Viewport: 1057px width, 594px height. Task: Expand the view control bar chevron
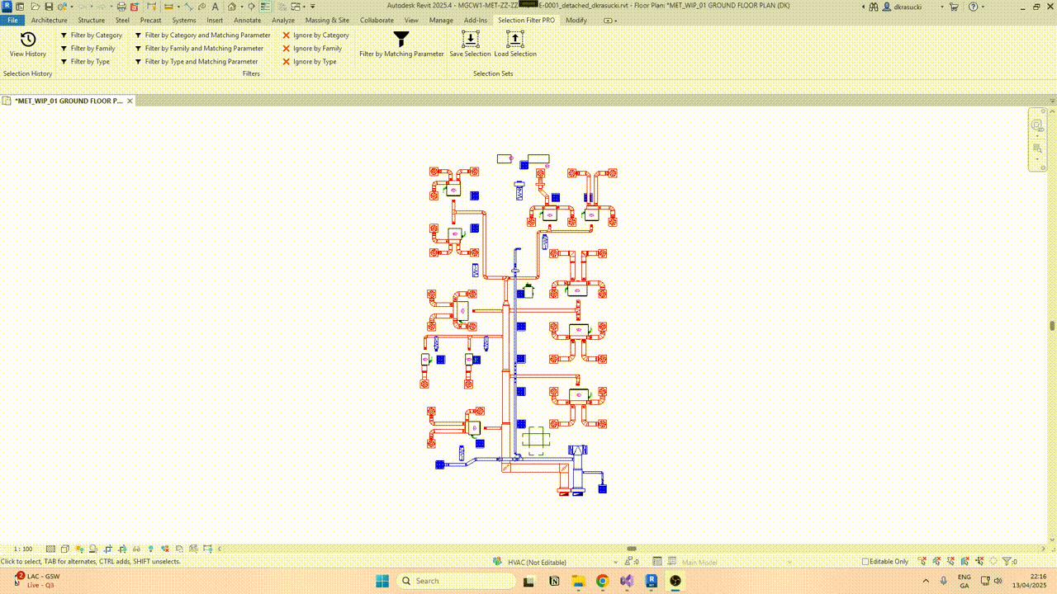pos(220,549)
